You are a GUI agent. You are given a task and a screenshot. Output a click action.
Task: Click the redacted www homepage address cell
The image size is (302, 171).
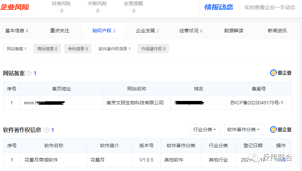(62, 103)
